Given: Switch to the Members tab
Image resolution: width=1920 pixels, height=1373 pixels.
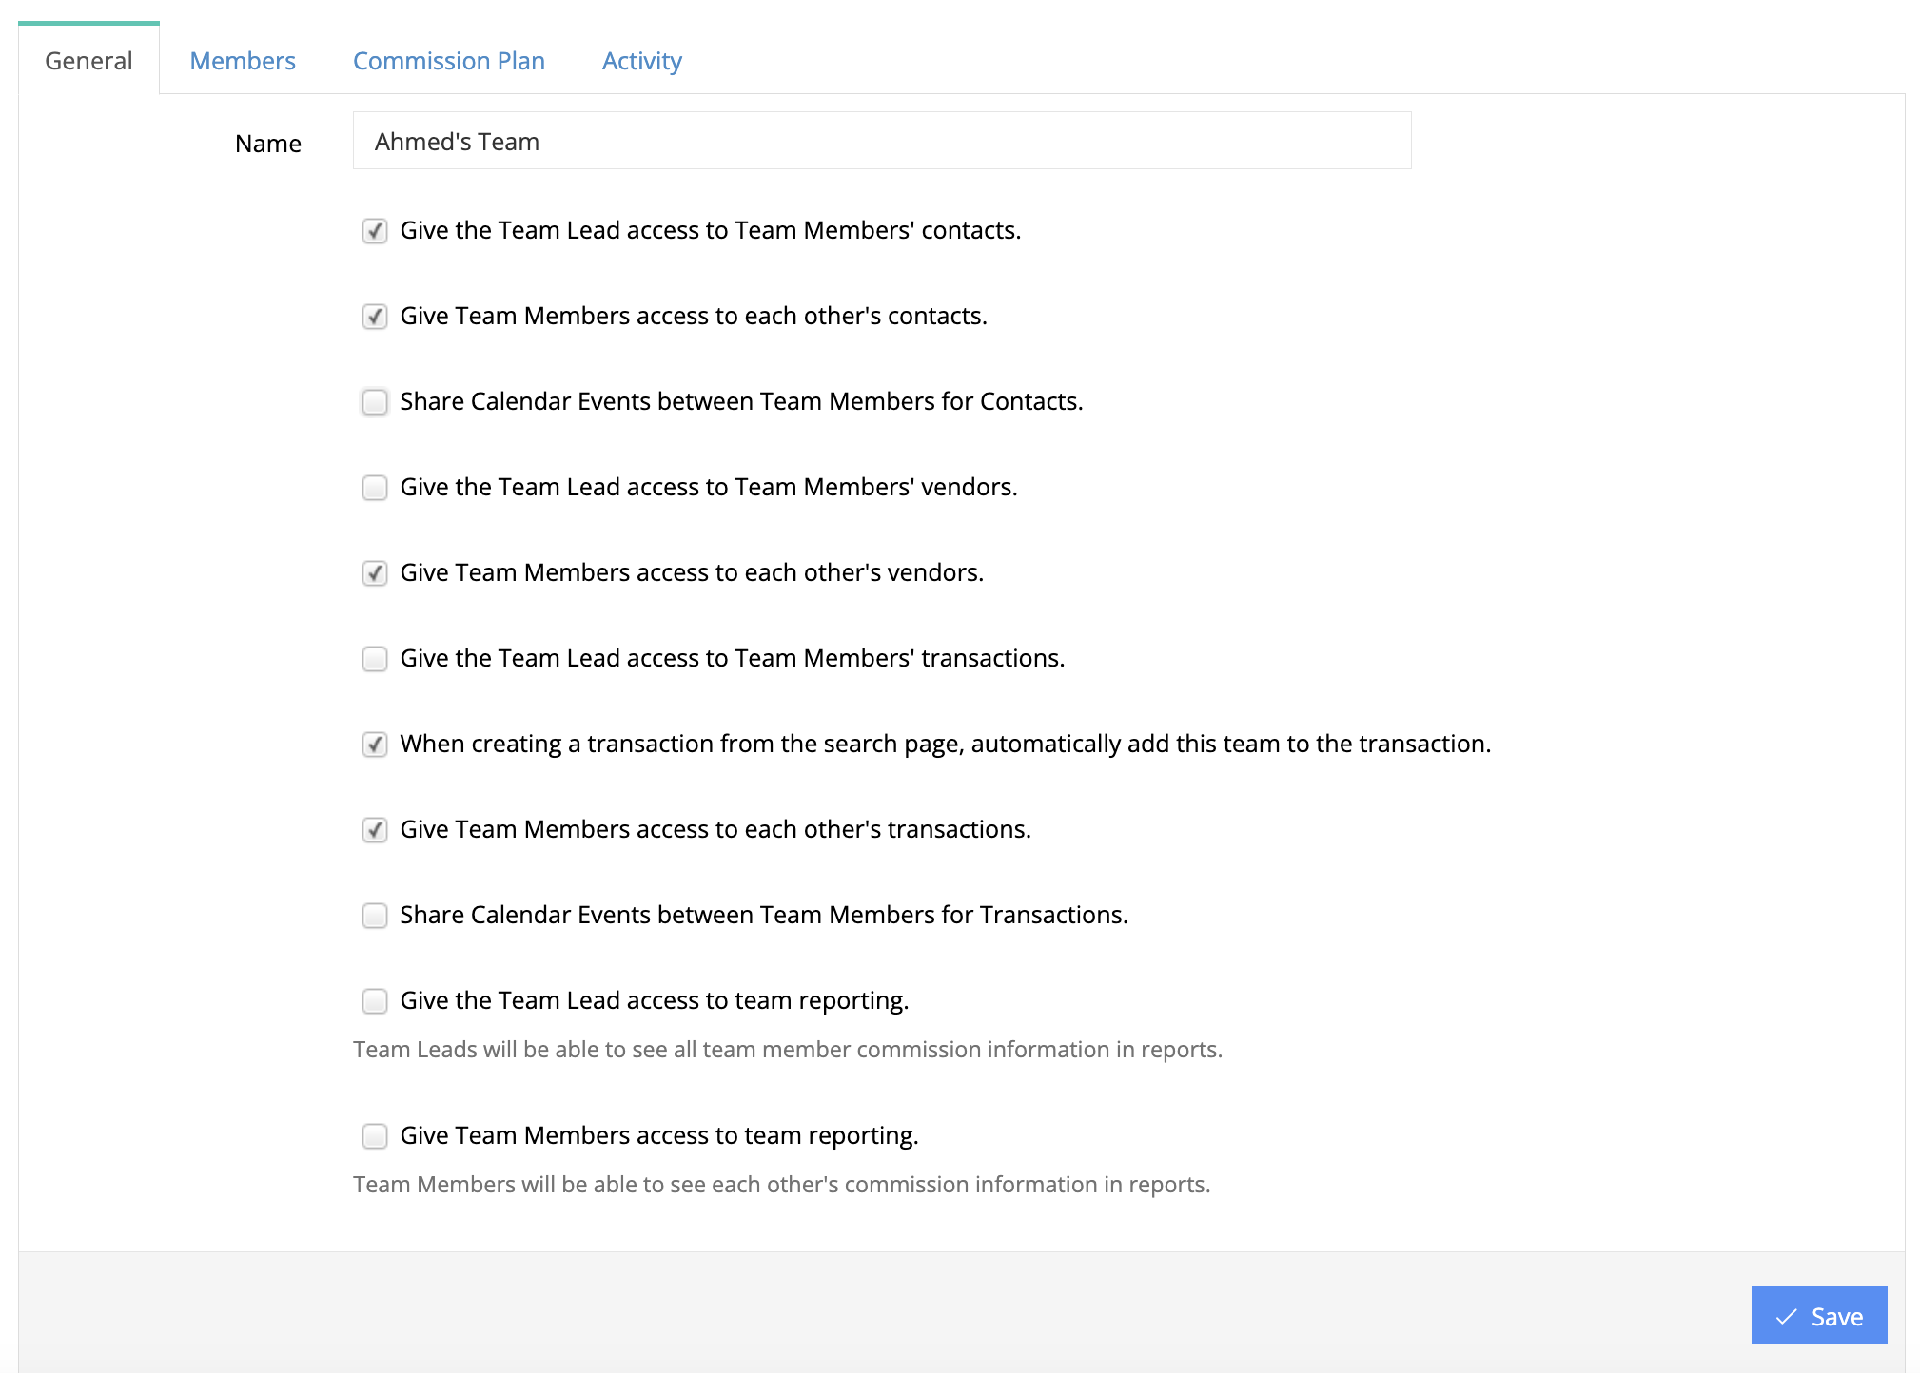Looking at the screenshot, I should coord(243,61).
